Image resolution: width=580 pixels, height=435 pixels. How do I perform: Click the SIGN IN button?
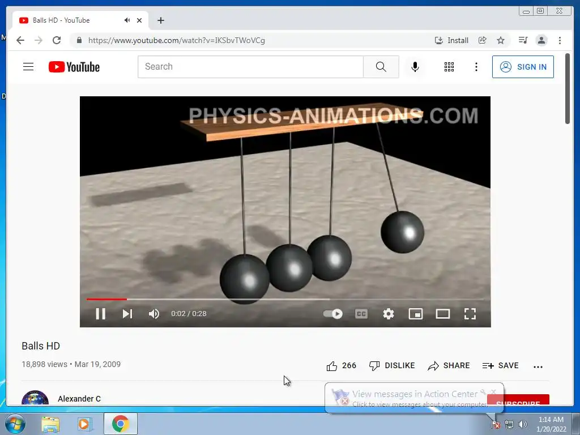[x=523, y=67]
